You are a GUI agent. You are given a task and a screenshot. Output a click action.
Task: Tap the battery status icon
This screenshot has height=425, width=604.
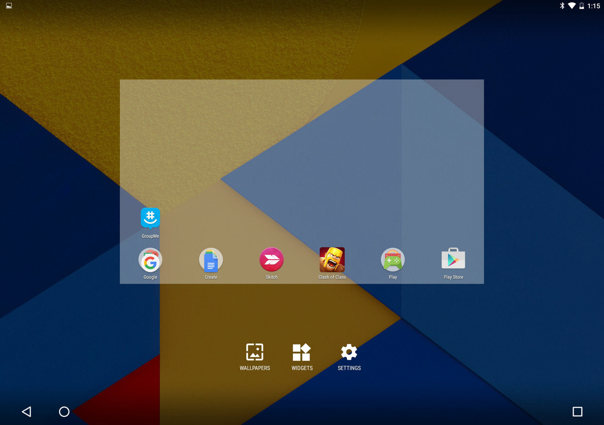(581, 6)
